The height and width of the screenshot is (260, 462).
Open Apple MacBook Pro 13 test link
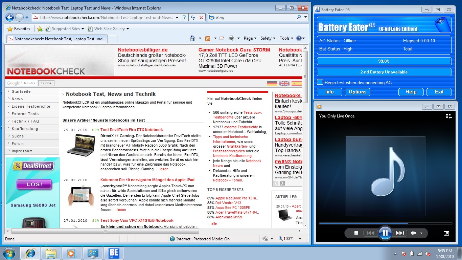(236, 198)
